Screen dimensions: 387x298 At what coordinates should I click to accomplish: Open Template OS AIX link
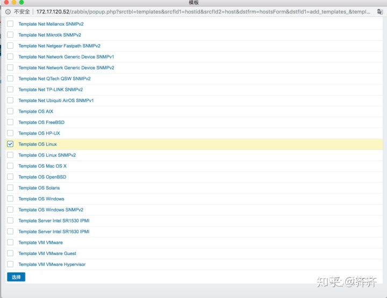36,111
